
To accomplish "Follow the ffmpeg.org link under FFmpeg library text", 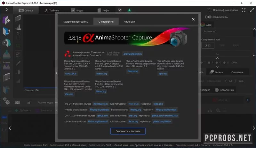I will point(133,71).
